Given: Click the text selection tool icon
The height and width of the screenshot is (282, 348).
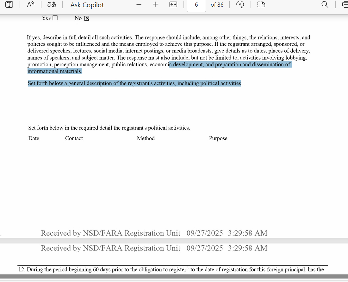Looking at the screenshot, I should tap(10, 4).
